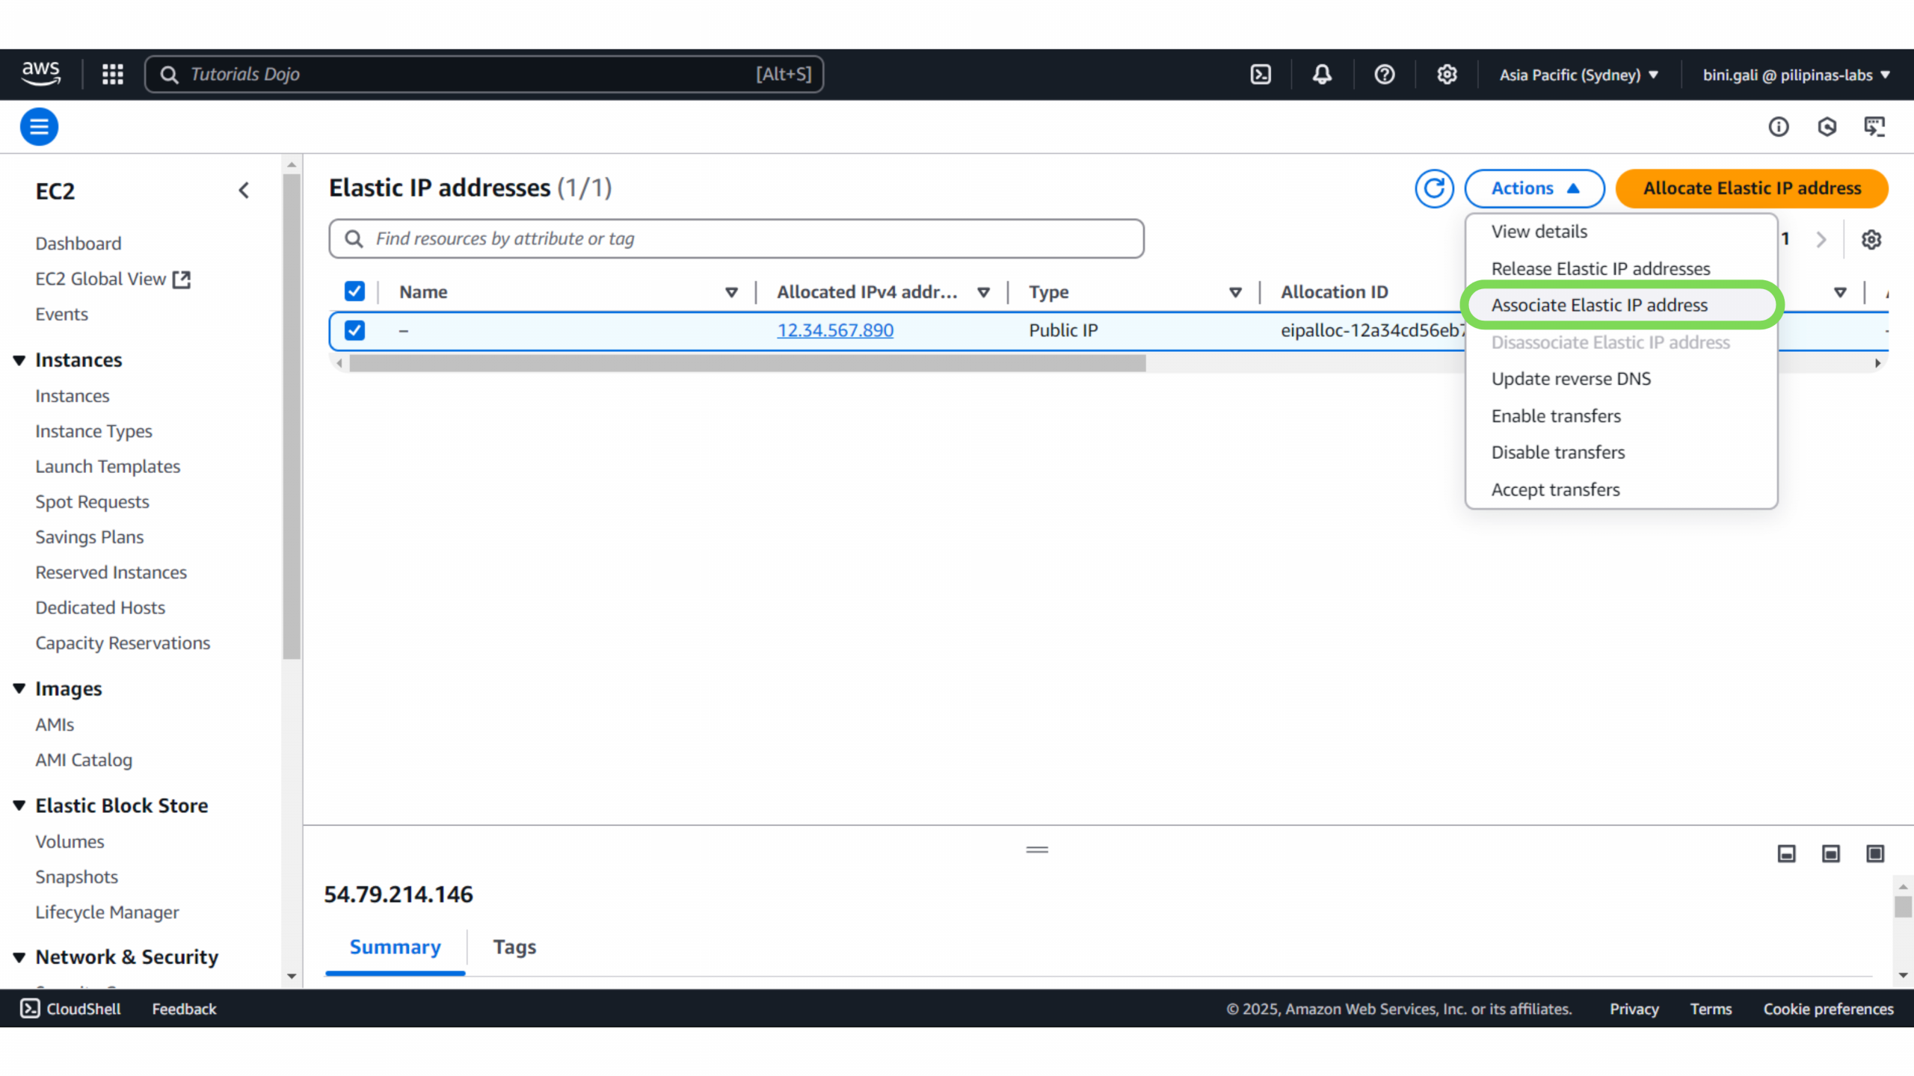
Task: Click the refresh Elastic IP list button
Action: pyautogui.click(x=1433, y=188)
